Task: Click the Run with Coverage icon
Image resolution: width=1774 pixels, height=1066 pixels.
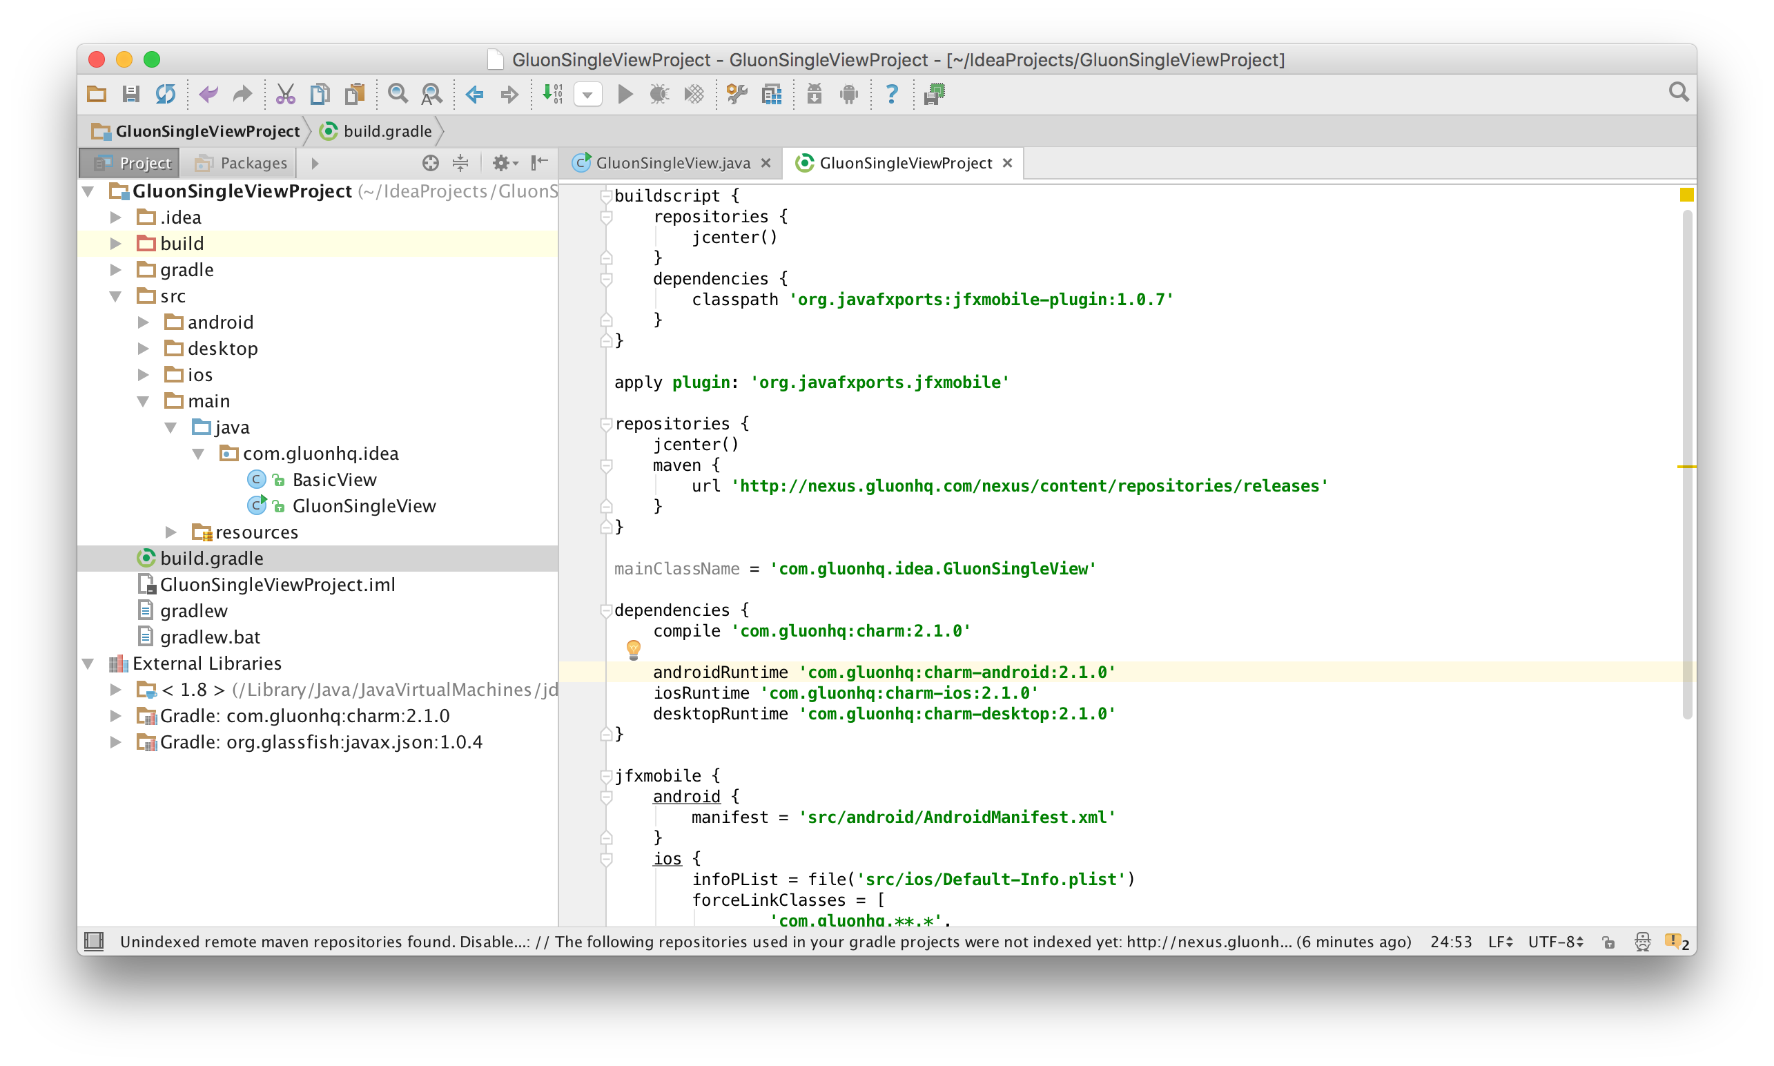Action: pyautogui.click(x=694, y=94)
